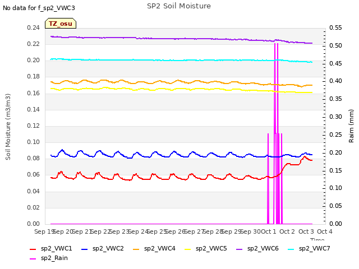Click the 0.25 right axis value
This screenshot has width=359, height=269.
click(x=335, y=134)
